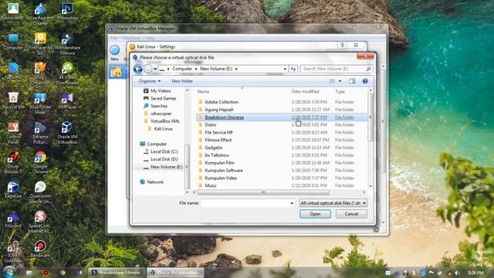Click the File name input field
This screenshot has height=278, width=494.
(245, 203)
